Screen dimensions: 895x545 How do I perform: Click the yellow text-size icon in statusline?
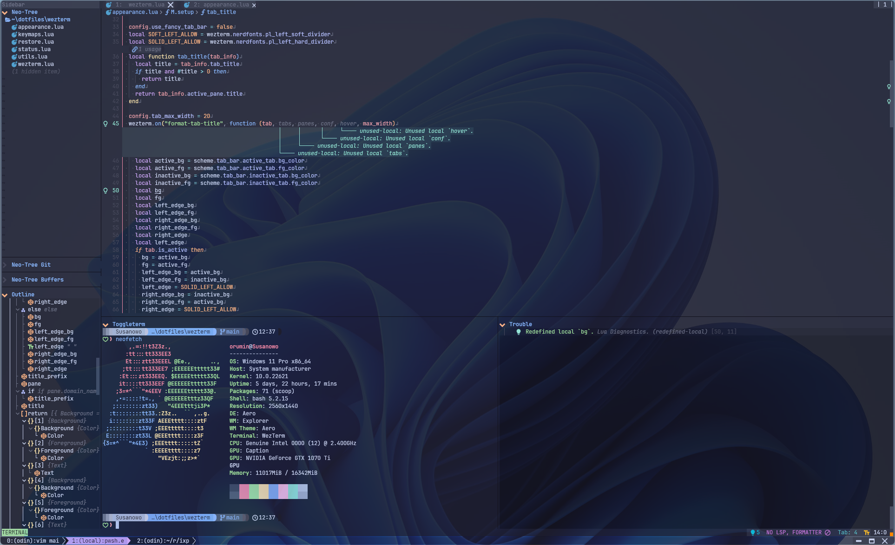tap(867, 532)
